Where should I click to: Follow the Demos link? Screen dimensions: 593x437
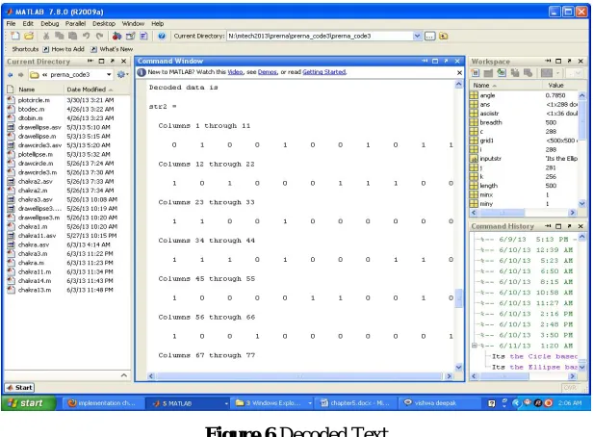[268, 72]
